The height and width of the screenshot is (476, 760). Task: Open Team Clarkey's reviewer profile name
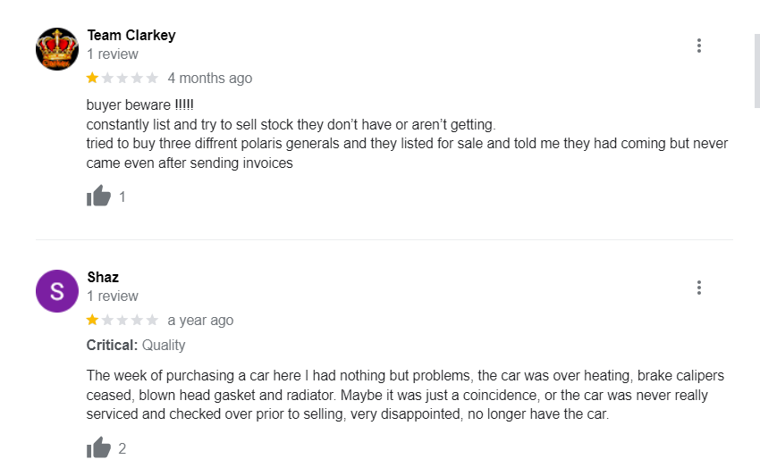click(131, 35)
